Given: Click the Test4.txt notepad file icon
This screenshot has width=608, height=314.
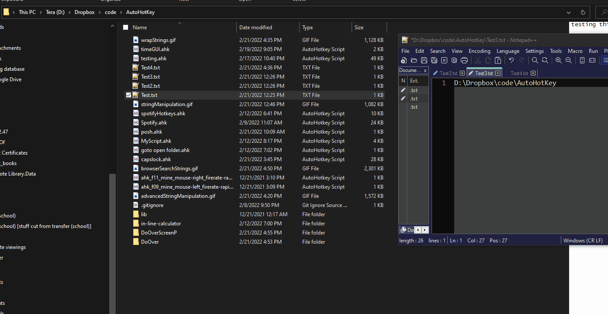Looking at the screenshot, I should [x=136, y=68].
